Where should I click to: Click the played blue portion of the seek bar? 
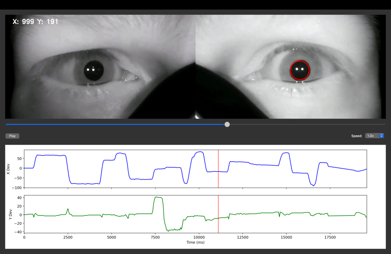coord(115,124)
